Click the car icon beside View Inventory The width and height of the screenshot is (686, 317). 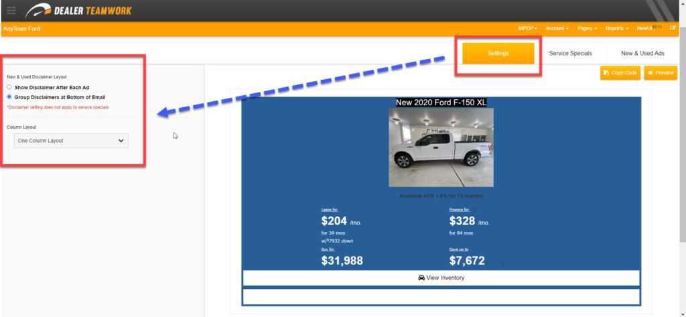coord(421,277)
